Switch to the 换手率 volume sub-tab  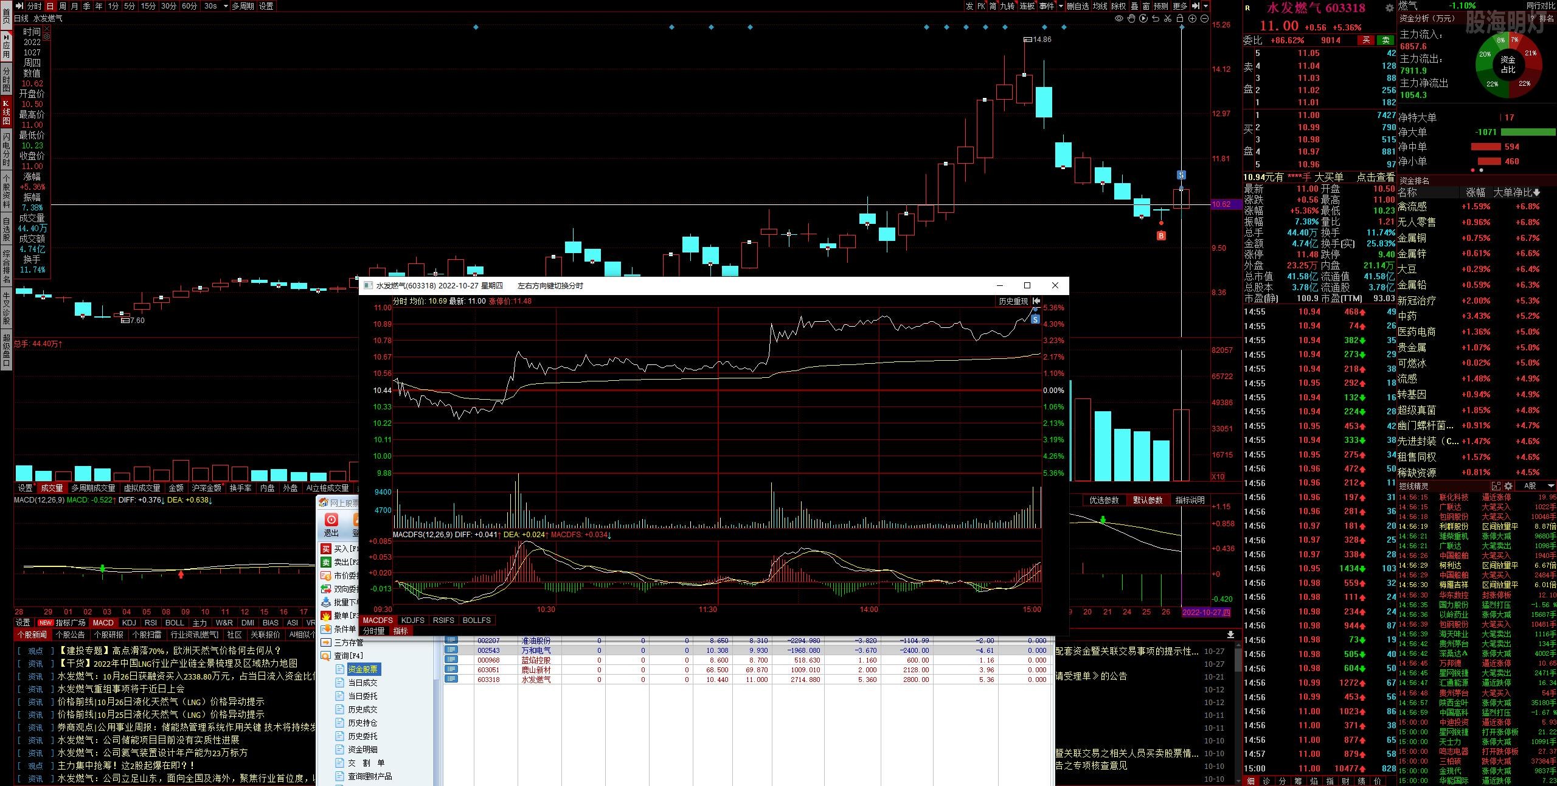tap(241, 488)
